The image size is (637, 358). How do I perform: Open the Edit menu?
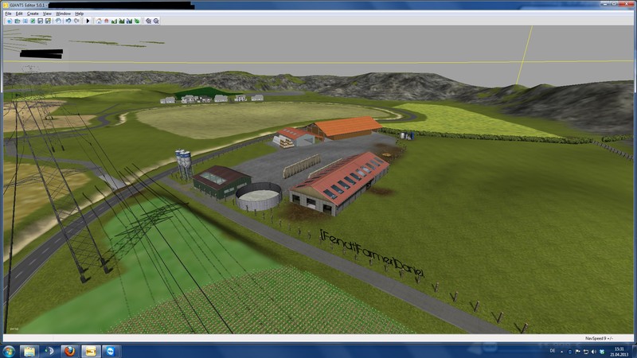tap(19, 14)
